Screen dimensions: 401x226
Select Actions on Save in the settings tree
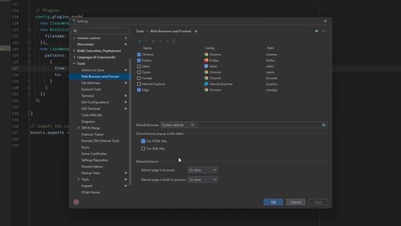pos(93,70)
